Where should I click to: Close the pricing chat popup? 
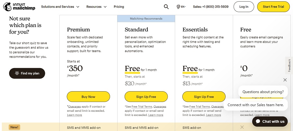(x=285, y=80)
